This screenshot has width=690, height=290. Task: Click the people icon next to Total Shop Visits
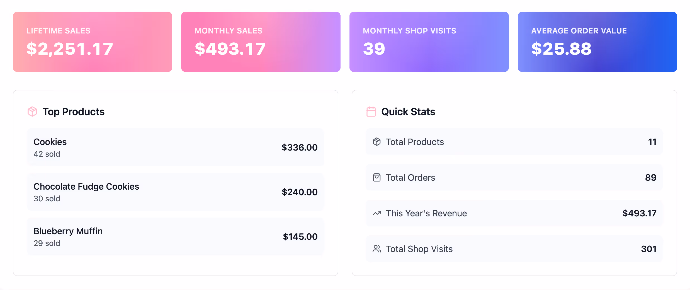coord(377,249)
